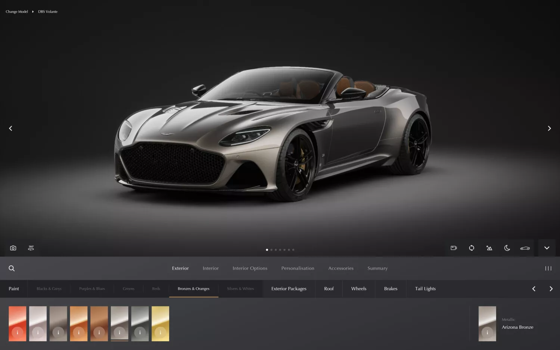560x350 pixels.
Task: Open the Accessories tab
Action: pos(341,268)
